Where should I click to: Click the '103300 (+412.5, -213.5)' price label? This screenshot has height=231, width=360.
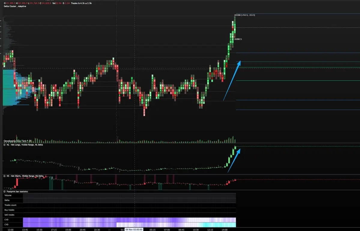244,15
